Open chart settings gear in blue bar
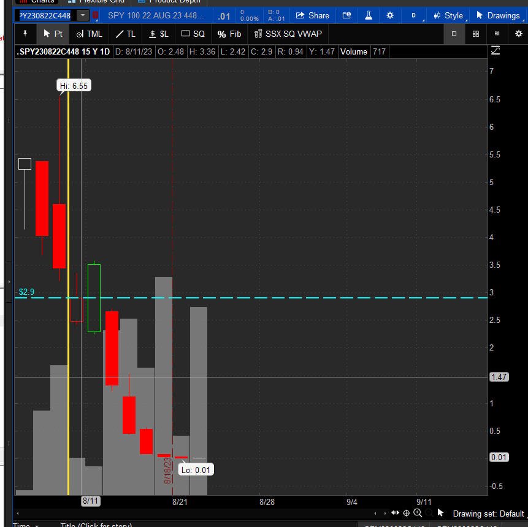528x527 pixels. click(x=390, y=15)
